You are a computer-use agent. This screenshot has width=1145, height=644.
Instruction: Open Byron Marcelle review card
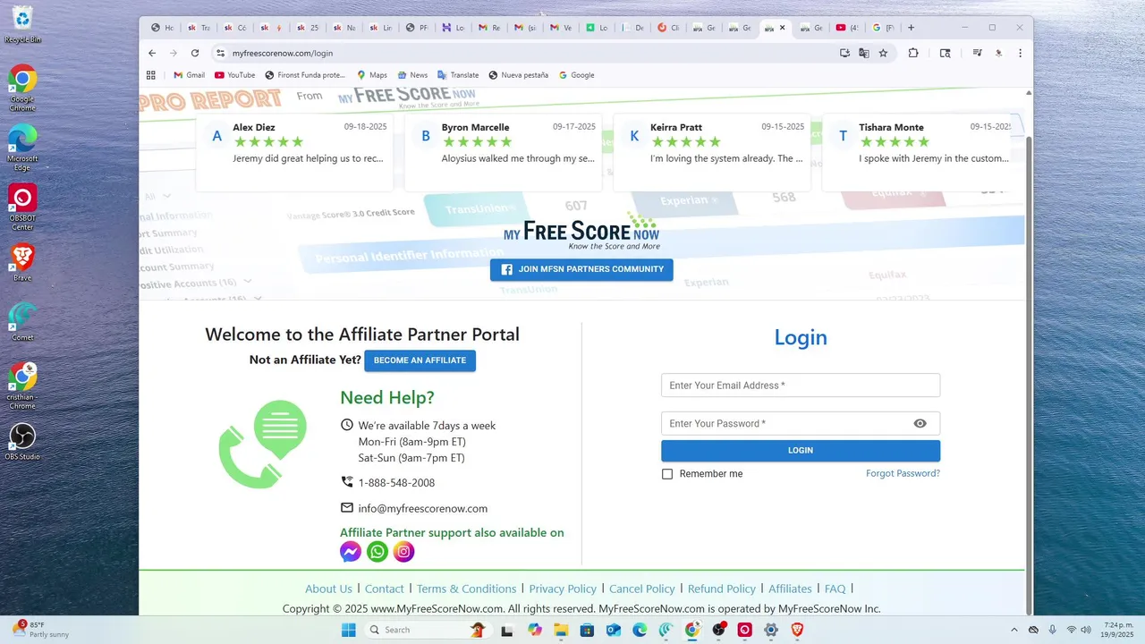(503, 152)
